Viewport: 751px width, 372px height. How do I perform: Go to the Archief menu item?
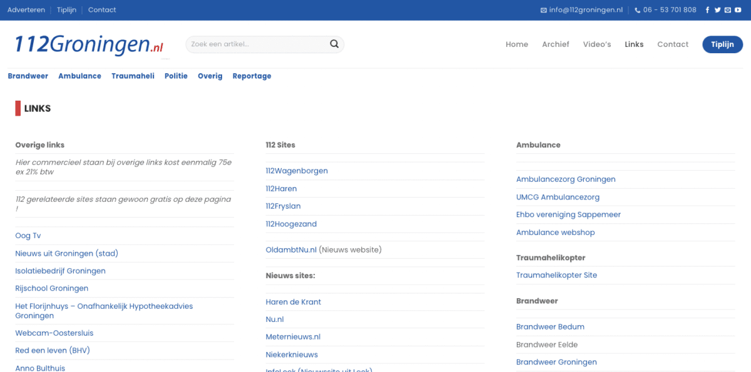[x=555, y=44]
